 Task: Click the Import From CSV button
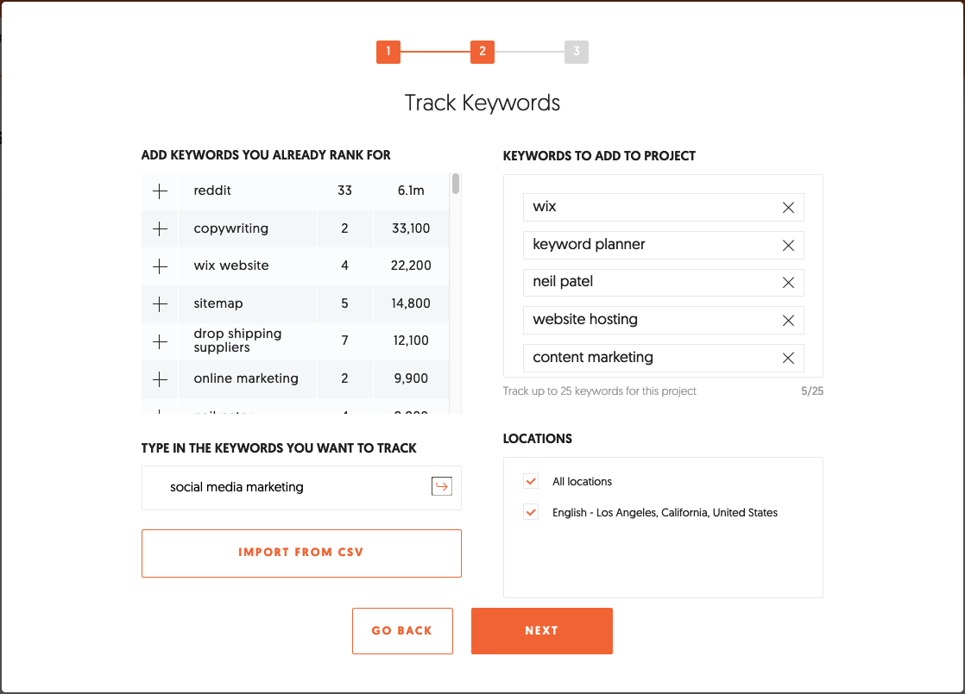301,553
